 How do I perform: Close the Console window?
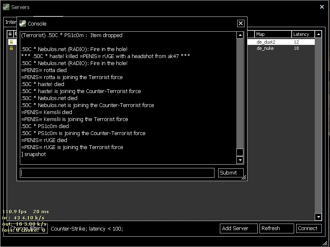click(240, 23)
